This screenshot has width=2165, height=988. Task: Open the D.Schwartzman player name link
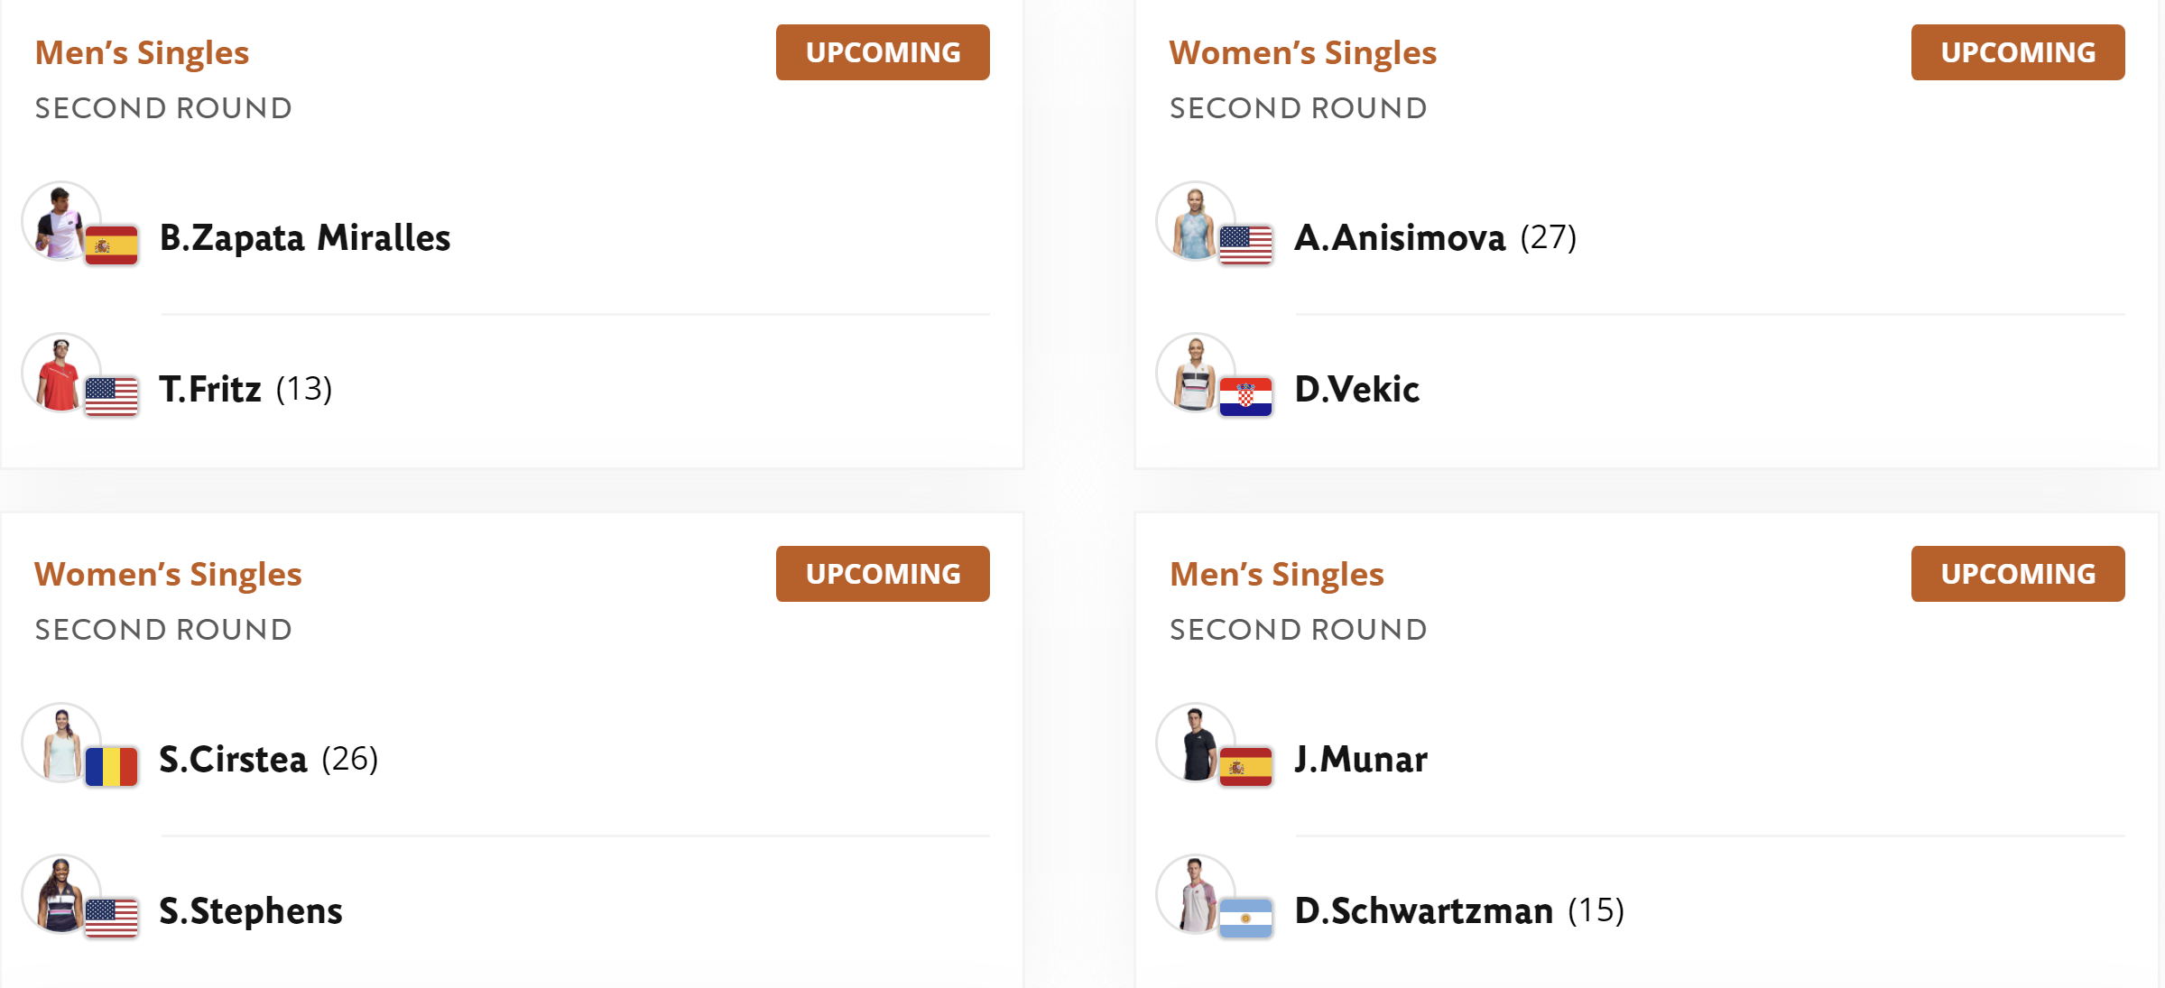1423,911
